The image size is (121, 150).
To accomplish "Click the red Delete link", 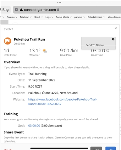I will (8, 149).
